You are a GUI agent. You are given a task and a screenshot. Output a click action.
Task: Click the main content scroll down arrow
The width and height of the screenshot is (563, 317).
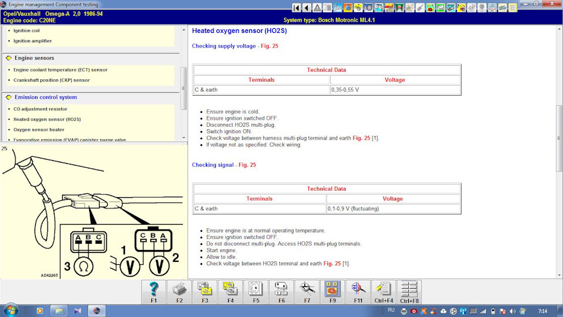click(559, 275)
